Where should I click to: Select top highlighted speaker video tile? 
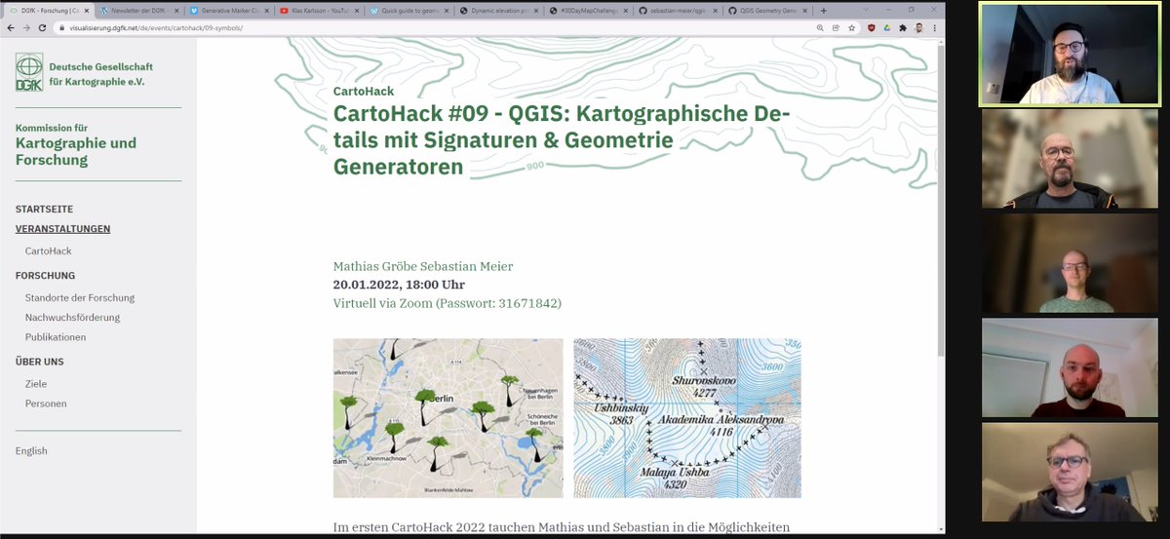click(x=1070, y=54)
